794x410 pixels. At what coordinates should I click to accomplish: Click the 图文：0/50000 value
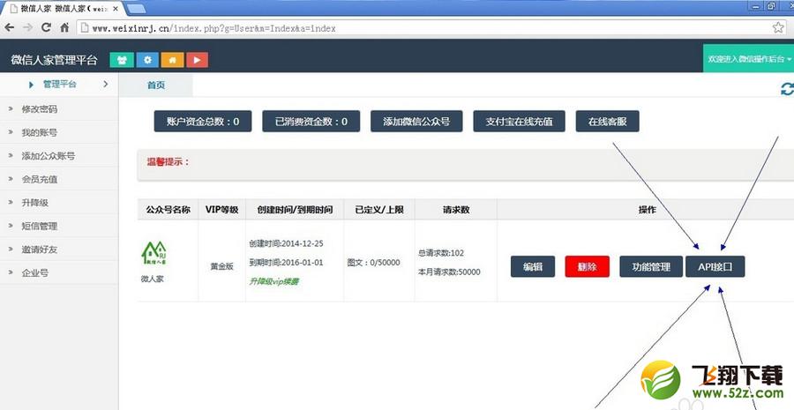pyautogui.click(x=374, y=262)
